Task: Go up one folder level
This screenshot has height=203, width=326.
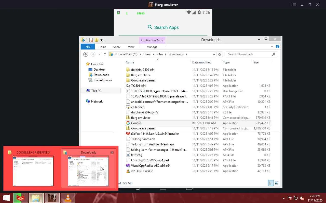Action: click(x=105, y=54)
